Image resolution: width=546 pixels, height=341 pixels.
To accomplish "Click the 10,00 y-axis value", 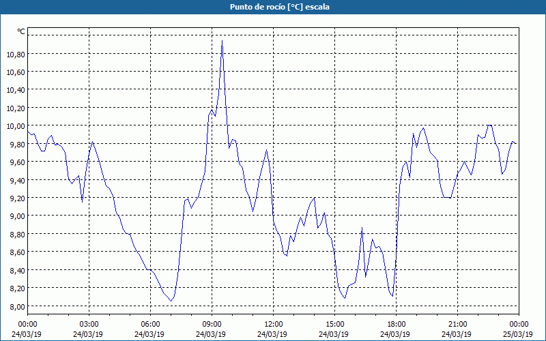I will click(x=16, y=126).
